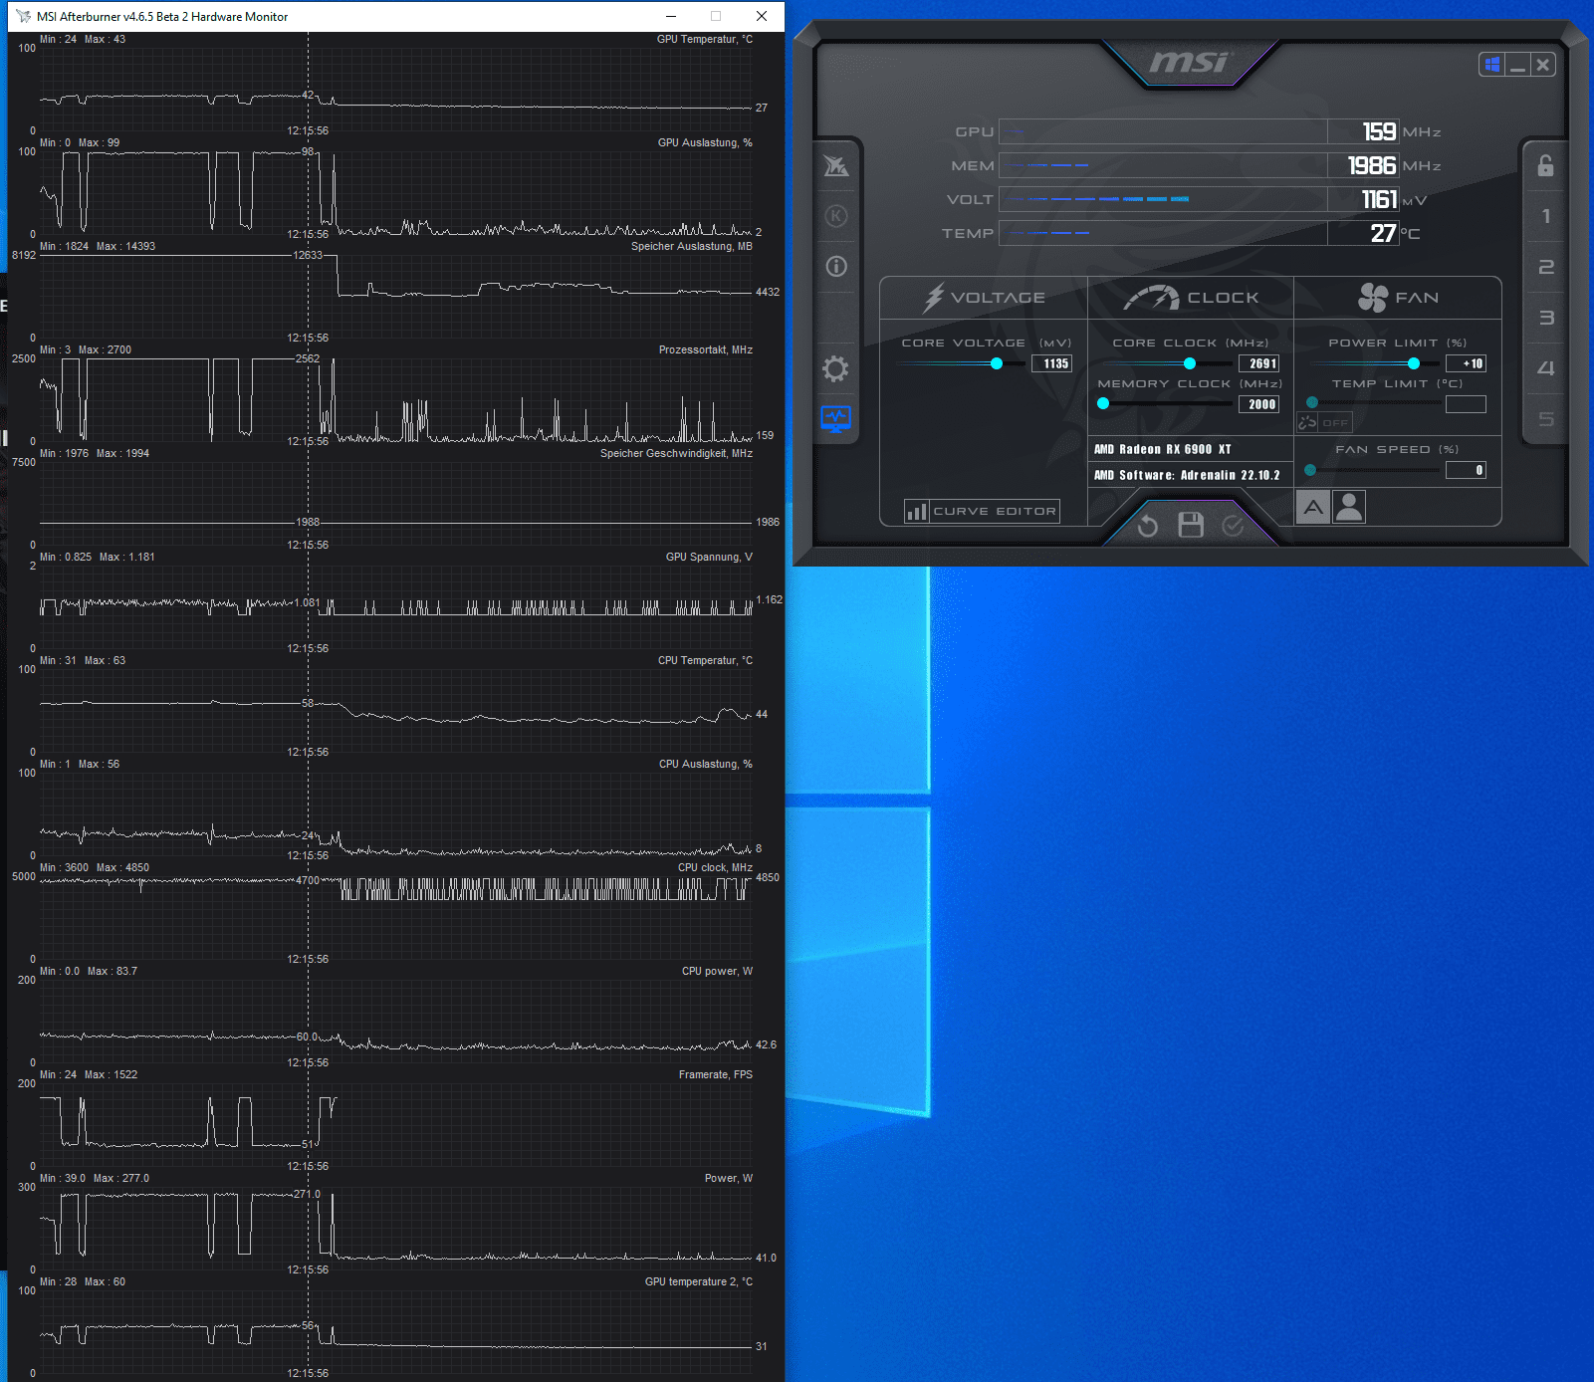Adjust the temp limit slider handle
Image resolution: width=1594 pixels, height=1382 pixels.
pos(1312,403)
